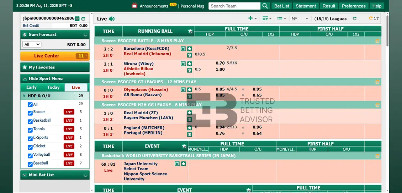The image size is (402, 193).
Task: Refresh the ESOCCER BATTLE league section
Action: click(377, 41)
